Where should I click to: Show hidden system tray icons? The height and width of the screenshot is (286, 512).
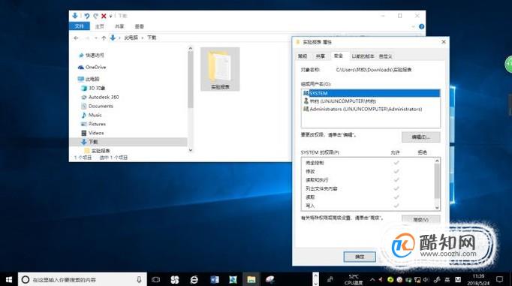(x=372, y=279)
